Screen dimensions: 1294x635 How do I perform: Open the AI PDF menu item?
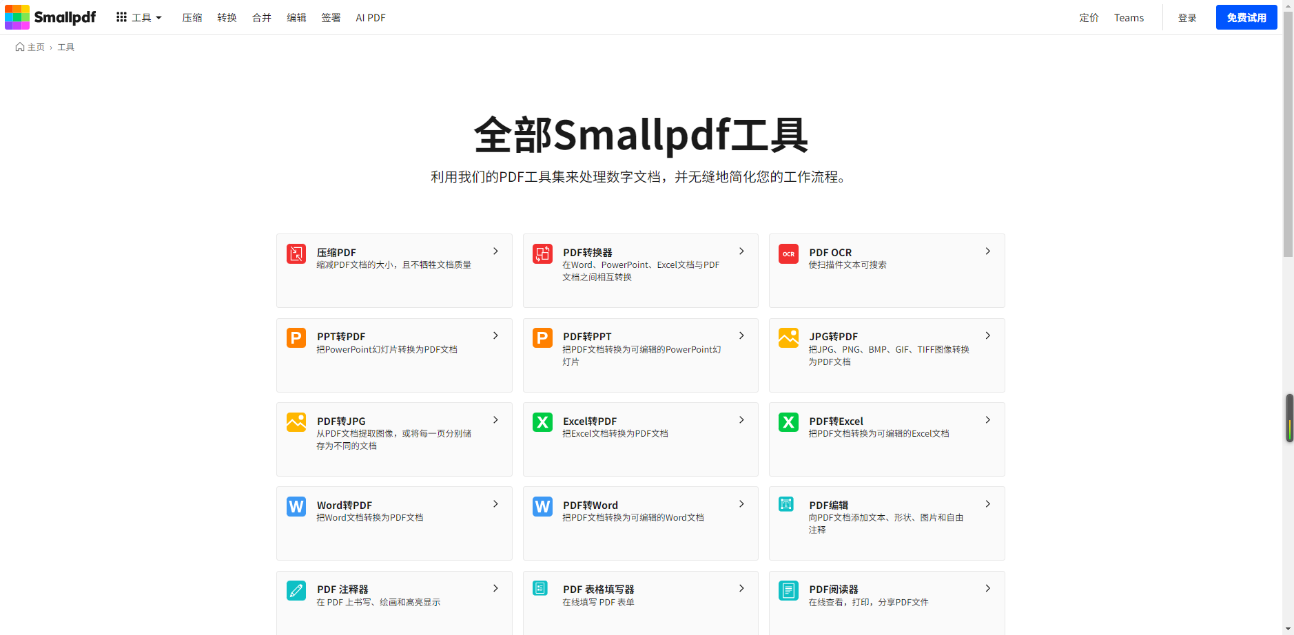[371, 18]
